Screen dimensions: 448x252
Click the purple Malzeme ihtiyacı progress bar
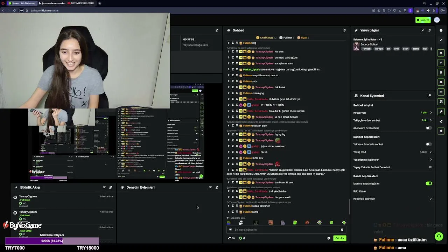(52, 241)
